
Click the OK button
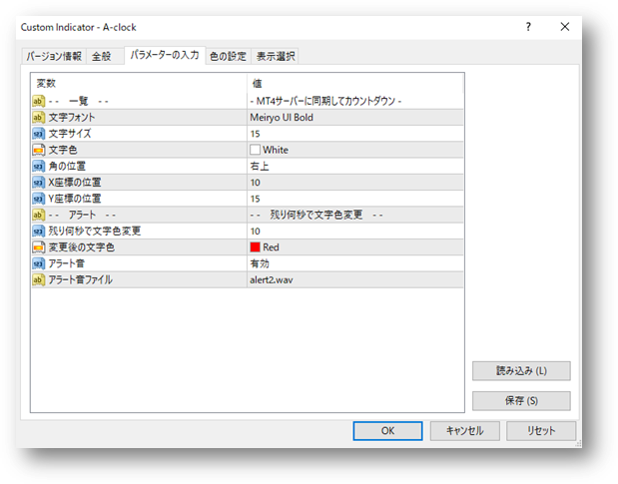(x=387, y=431)
